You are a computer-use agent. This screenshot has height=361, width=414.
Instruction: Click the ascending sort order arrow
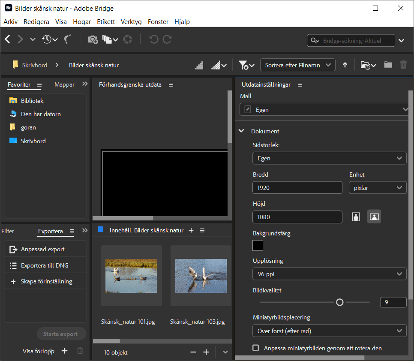point(345,65)
